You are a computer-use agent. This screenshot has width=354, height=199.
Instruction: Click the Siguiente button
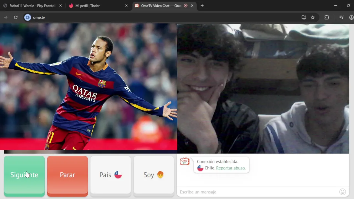pyautogui.click(x=24, y=176)
